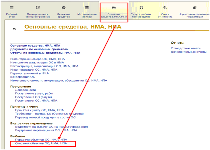
Task: Open Внутренние перемещения ОС, НМА, НПА
Action: pos(46,130)
